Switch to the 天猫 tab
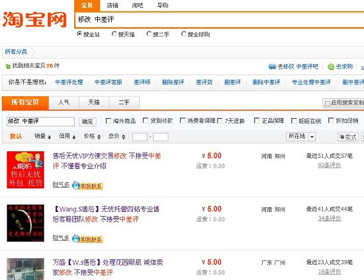Screen dimensions: 364x280 tap(94, 102)
